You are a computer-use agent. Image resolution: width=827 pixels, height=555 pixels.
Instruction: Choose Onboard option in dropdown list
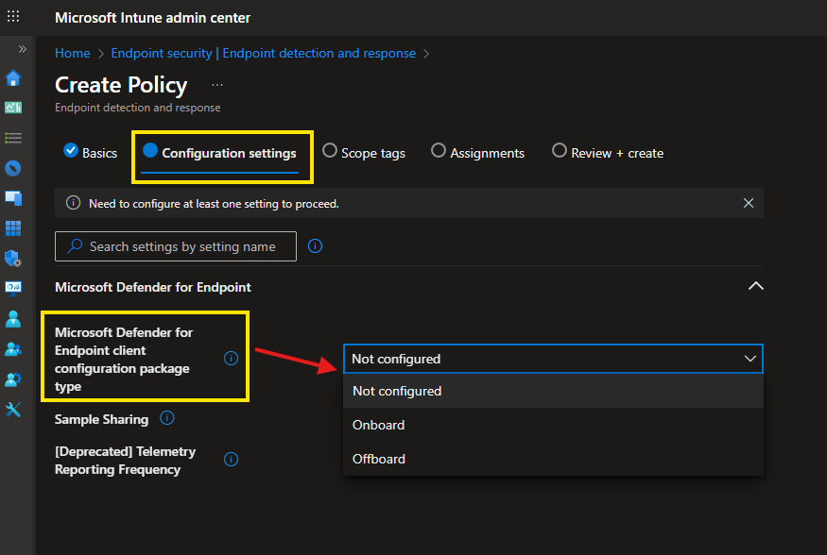pos(553,425)
